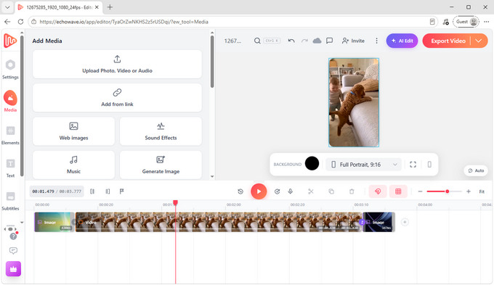The width and height of the screenshot is (494, 285).
Task: Select the last Image clip on timeline
Action: click(379, 222)
